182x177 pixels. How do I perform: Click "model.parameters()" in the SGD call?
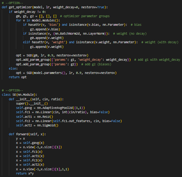(x=50, y=73)
